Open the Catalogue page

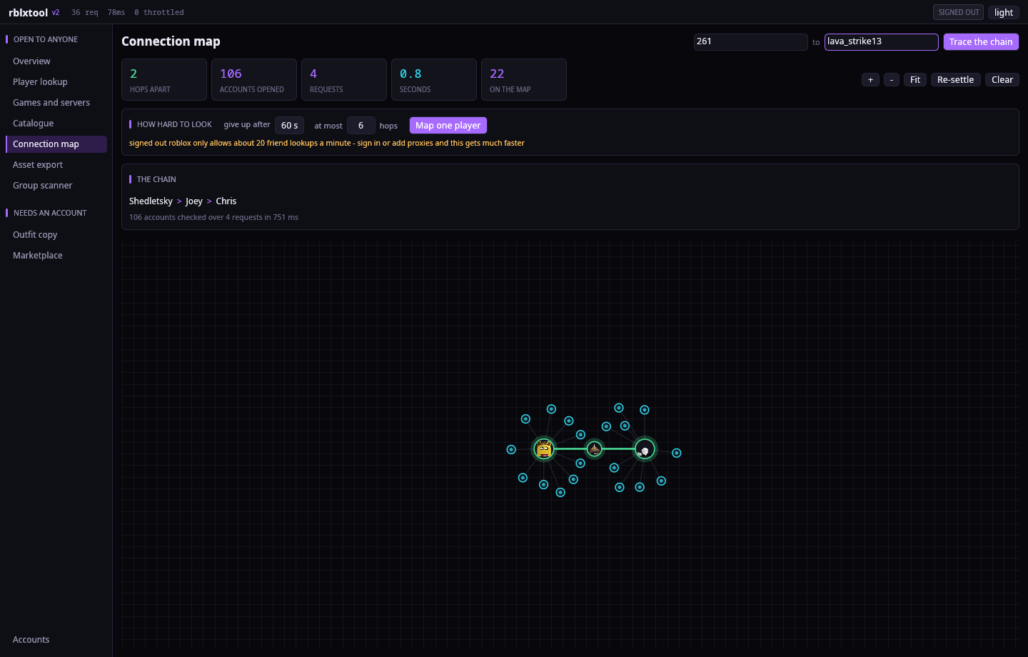pyautogui.click(x=56, y=124)
